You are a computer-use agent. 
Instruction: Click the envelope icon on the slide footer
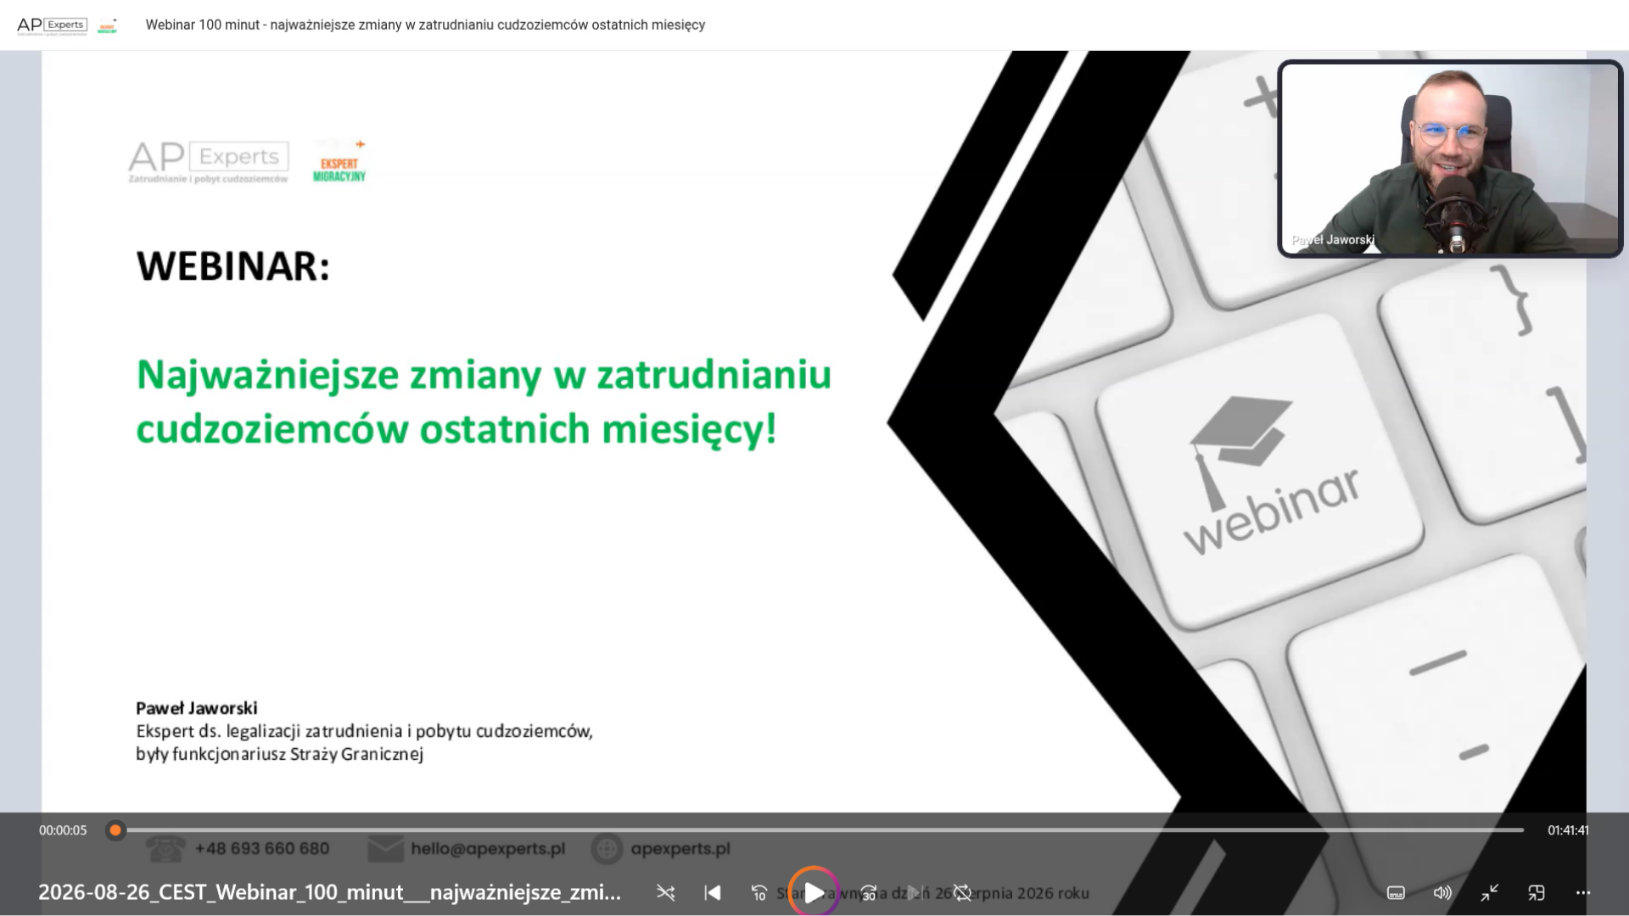tap(386, 849)
